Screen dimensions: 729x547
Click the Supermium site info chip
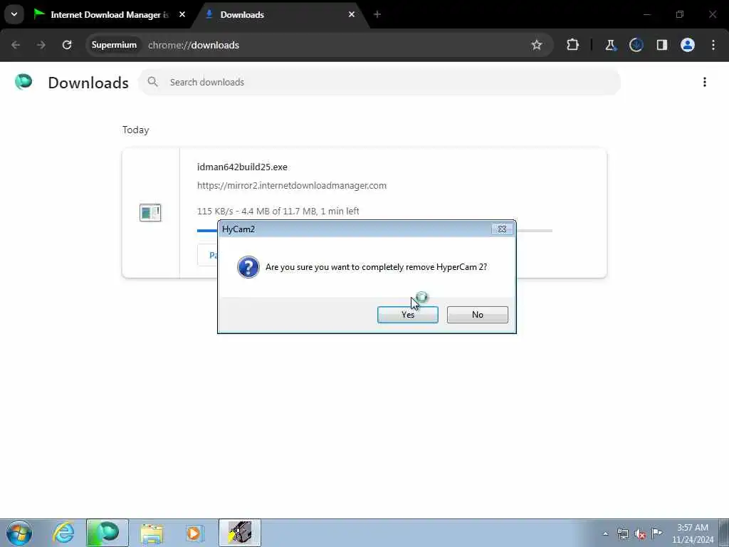[x=114, y=45]
